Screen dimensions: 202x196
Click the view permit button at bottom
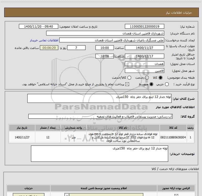tap(29, 195)
